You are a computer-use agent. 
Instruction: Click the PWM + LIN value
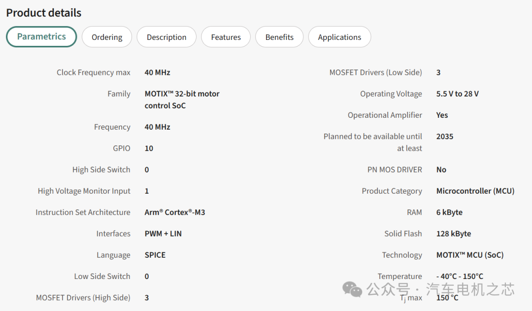click(163, 234)
